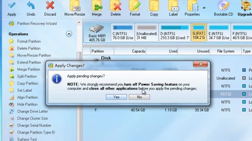Click the Bootable CD toolbar icon
The height and width of the screenshot is (141, 252).
pos(223,6)
